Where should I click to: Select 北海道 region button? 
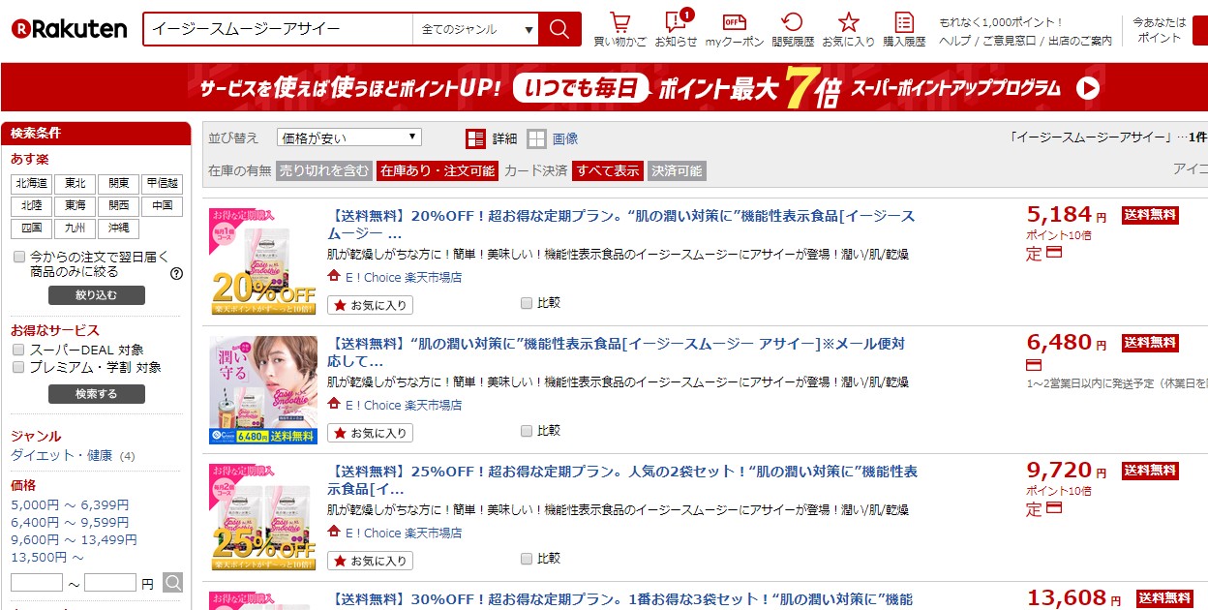(31, 183)
